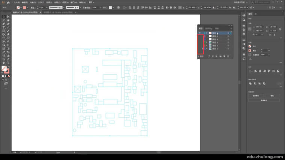Toggle visibility eye of the top layer
Screen dimensions: 285x160
coord(200,33)
